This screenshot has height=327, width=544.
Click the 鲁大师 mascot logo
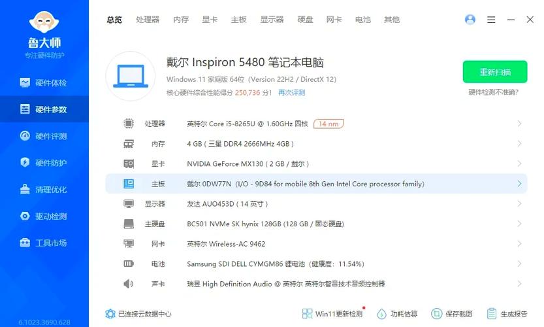44,22
